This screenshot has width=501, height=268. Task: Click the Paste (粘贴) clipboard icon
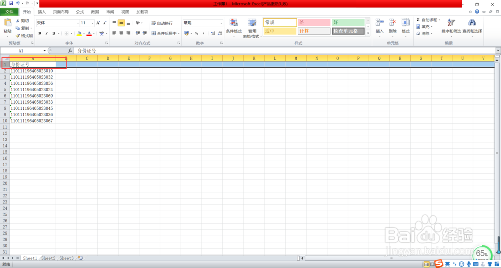[x=7, y=23]
